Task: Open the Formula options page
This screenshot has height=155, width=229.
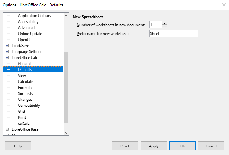Action: point(25,88)
